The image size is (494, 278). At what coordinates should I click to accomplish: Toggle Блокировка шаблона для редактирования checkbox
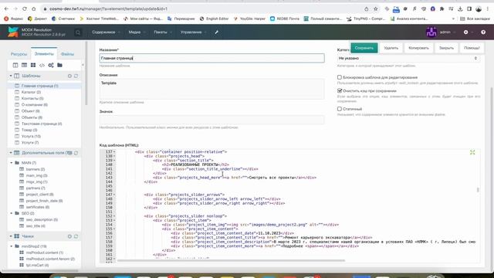tap(340, 77)
